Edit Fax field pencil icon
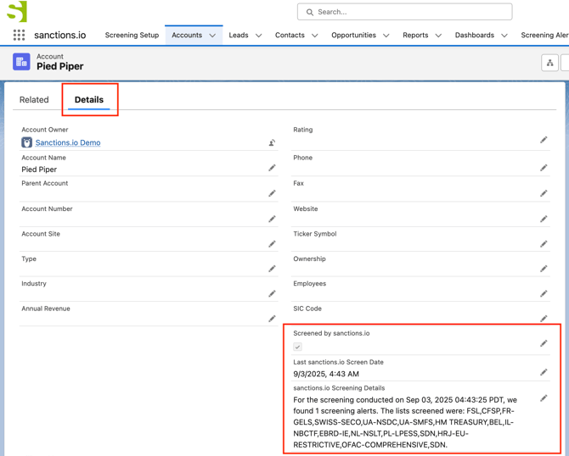 (x=544, y=193)
